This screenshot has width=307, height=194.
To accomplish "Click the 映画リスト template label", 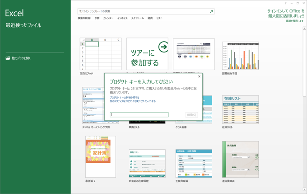I will click(x=135, y=128).
